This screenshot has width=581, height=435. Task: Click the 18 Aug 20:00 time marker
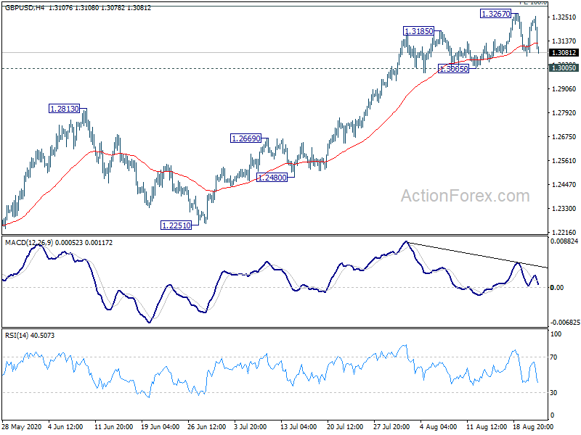pos(533,427)
